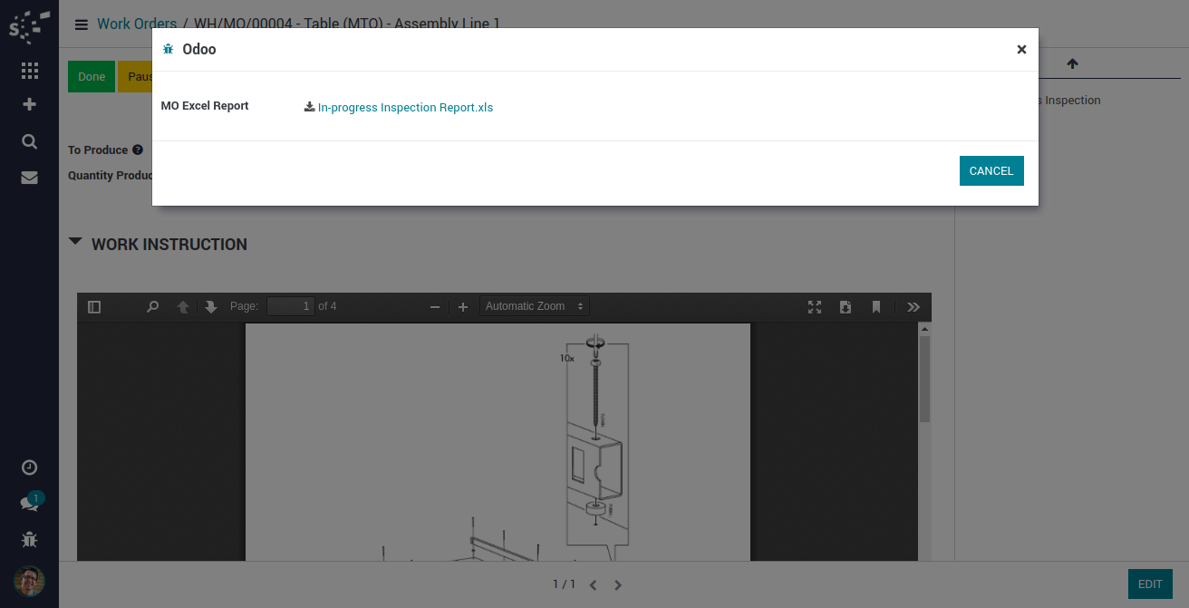Switch PDF to presentation mode
Image resolution: width=1189 pixels, height=608 pixels.
coord(814,307)
